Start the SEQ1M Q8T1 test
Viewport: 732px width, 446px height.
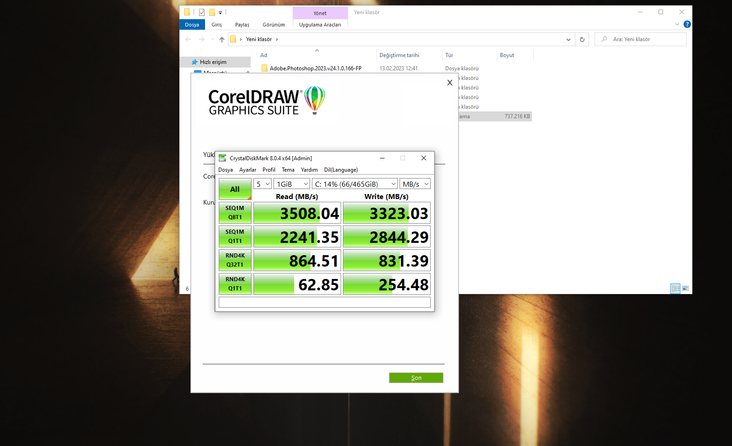click(x=235, y=213)
